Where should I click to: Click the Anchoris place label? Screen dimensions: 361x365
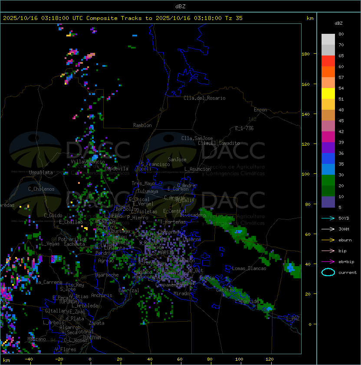tap(102, 295)
